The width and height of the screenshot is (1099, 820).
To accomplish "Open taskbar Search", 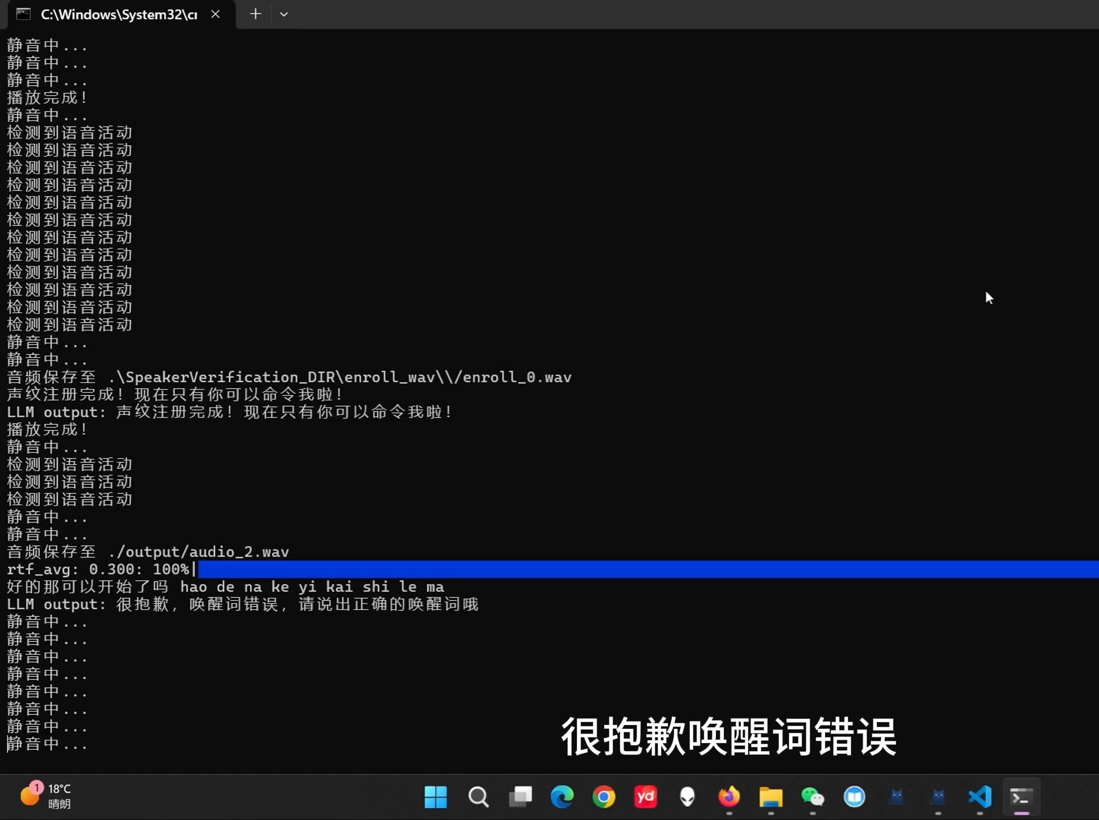I will click(x=478, y=797).
